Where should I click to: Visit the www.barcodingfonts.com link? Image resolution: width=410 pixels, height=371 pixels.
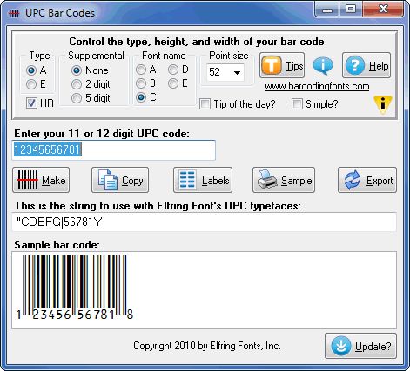click(x=317, y=86)
